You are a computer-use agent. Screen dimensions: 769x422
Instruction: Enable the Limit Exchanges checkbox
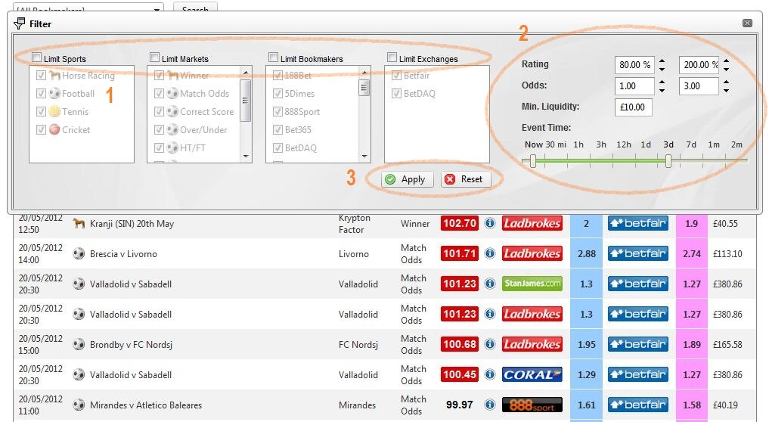[x=392, y=57]
